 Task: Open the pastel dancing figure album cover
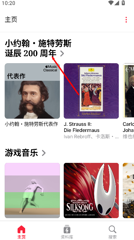(32, 190)
